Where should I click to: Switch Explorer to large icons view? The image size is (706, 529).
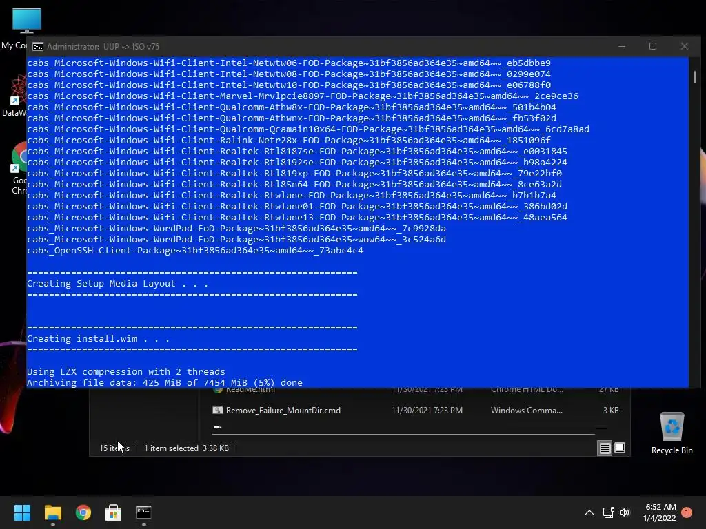tap(620, 448)
